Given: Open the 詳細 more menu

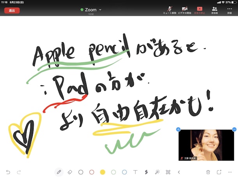Looking at the screenshot, I should (229, 10).
